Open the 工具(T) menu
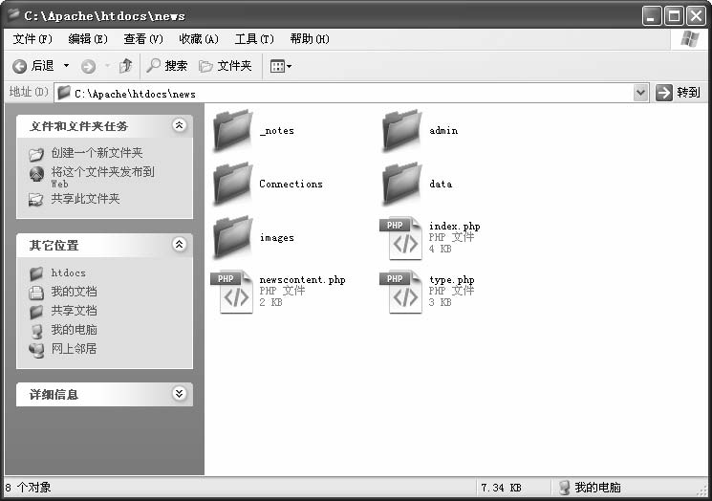 tap(254, 39)
